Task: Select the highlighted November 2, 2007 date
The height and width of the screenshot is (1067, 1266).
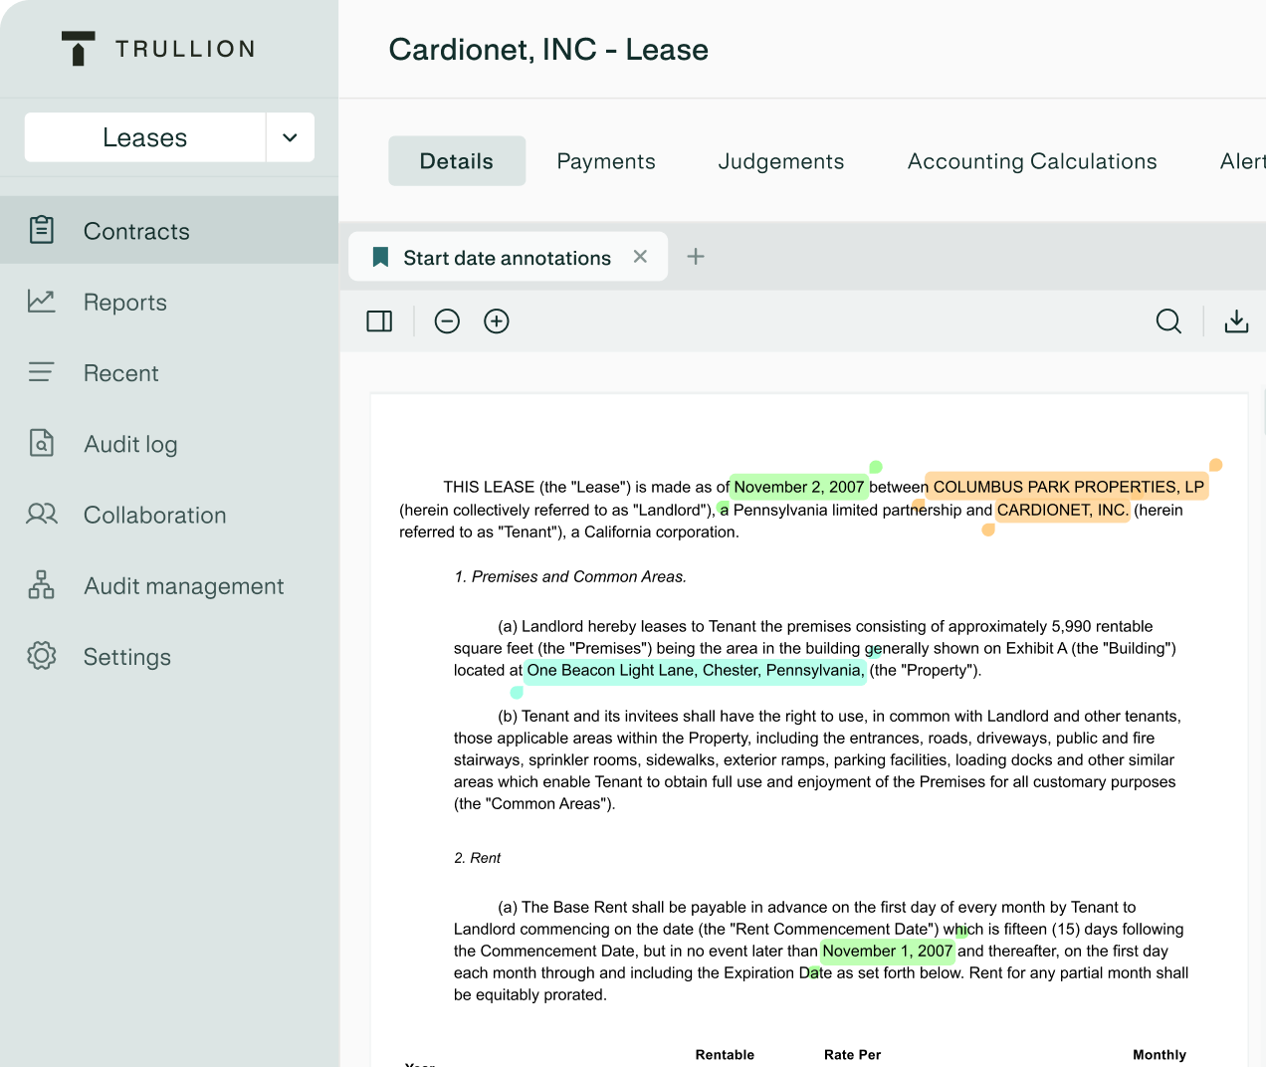Action: (798, 487)
